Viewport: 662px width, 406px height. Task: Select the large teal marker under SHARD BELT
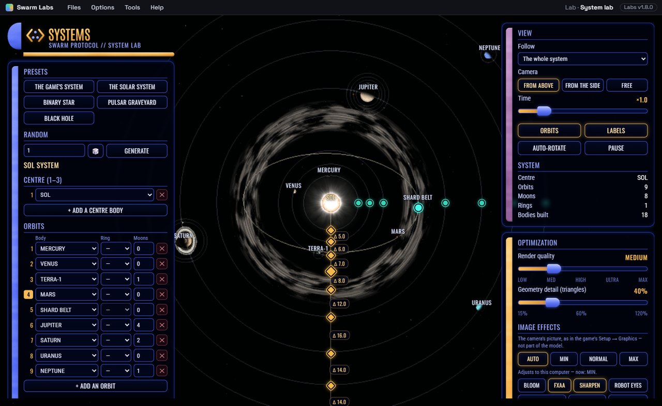(418, 208)
